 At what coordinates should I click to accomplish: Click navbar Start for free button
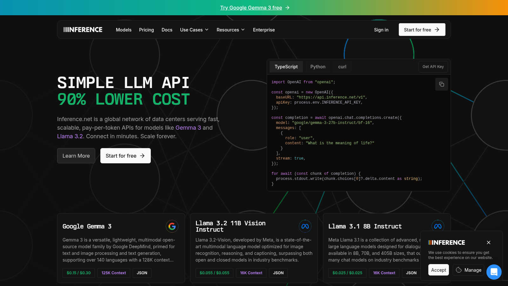coord(422,30)
